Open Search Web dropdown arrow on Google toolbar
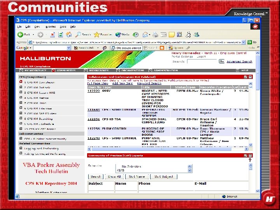 click(x=98, y=48)
